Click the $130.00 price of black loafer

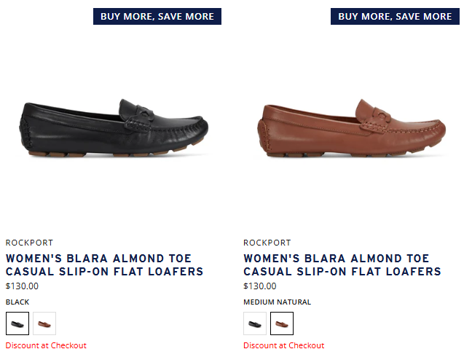22,286
